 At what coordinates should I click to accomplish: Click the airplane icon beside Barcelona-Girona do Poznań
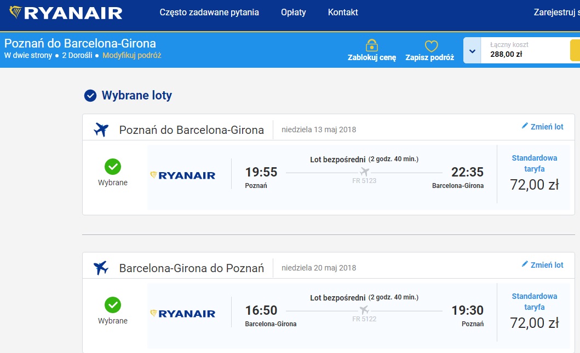point(101,268)
